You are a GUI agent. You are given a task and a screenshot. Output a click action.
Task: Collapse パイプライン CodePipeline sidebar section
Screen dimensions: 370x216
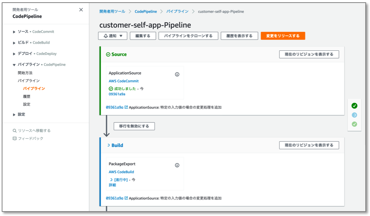click(14, 65)
